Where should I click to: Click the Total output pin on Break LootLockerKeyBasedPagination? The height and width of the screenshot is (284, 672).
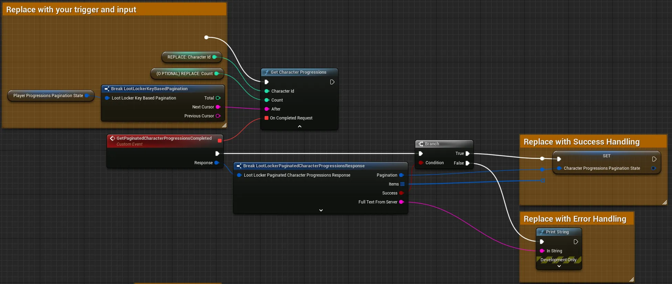pyautogui.click(x=218, y=98)
